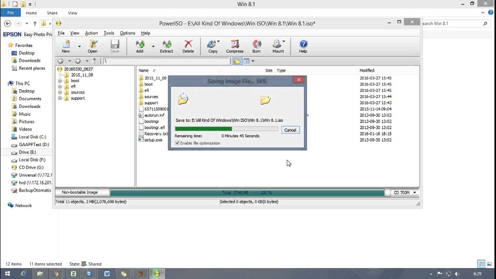496x279 pixels.
Task: Click the volume icon in system tray
Action: pos(457,274)
